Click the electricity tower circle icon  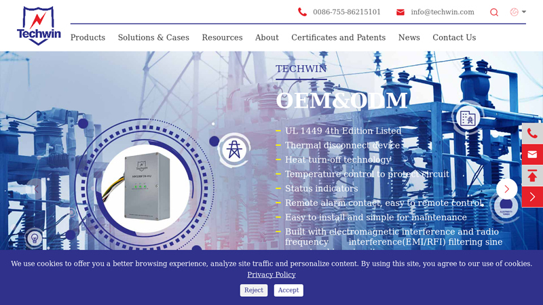pyautogui.click(x=506, y=207)
